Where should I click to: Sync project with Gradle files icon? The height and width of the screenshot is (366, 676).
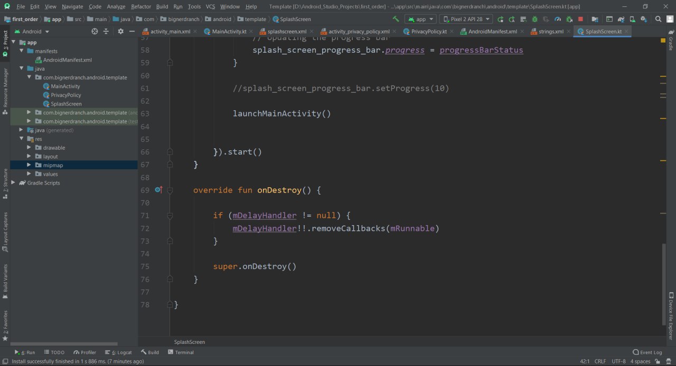click(622, 19)
